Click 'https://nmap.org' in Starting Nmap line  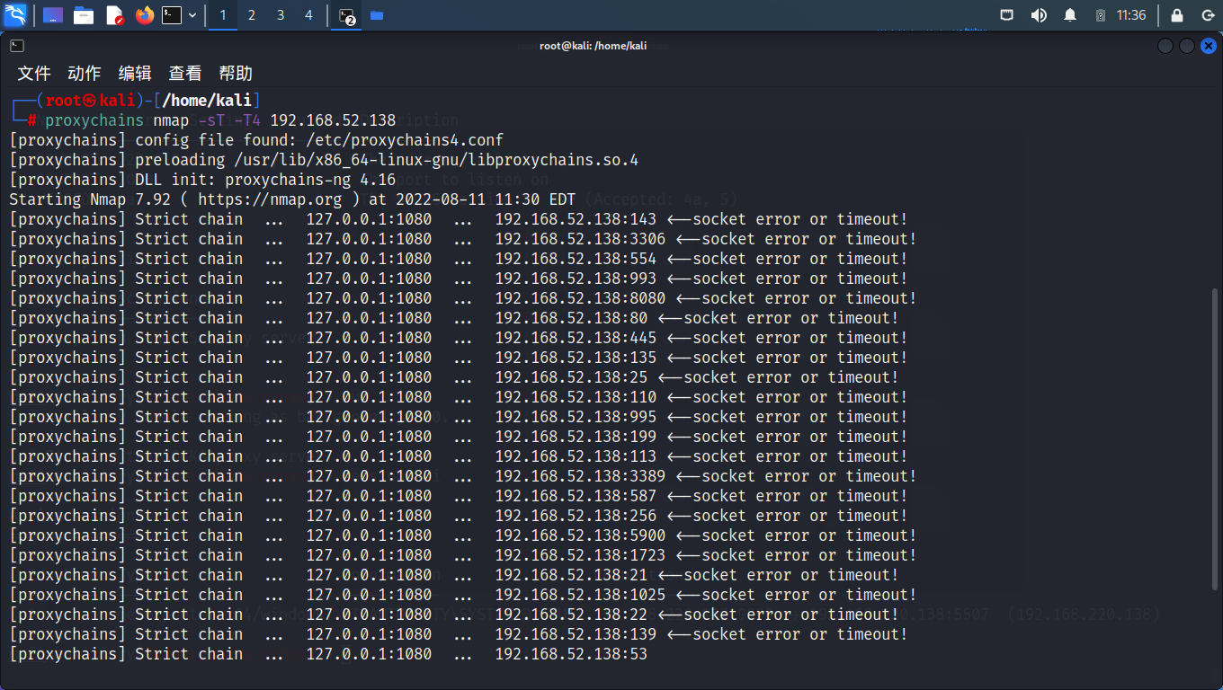[x=270, y=199]
